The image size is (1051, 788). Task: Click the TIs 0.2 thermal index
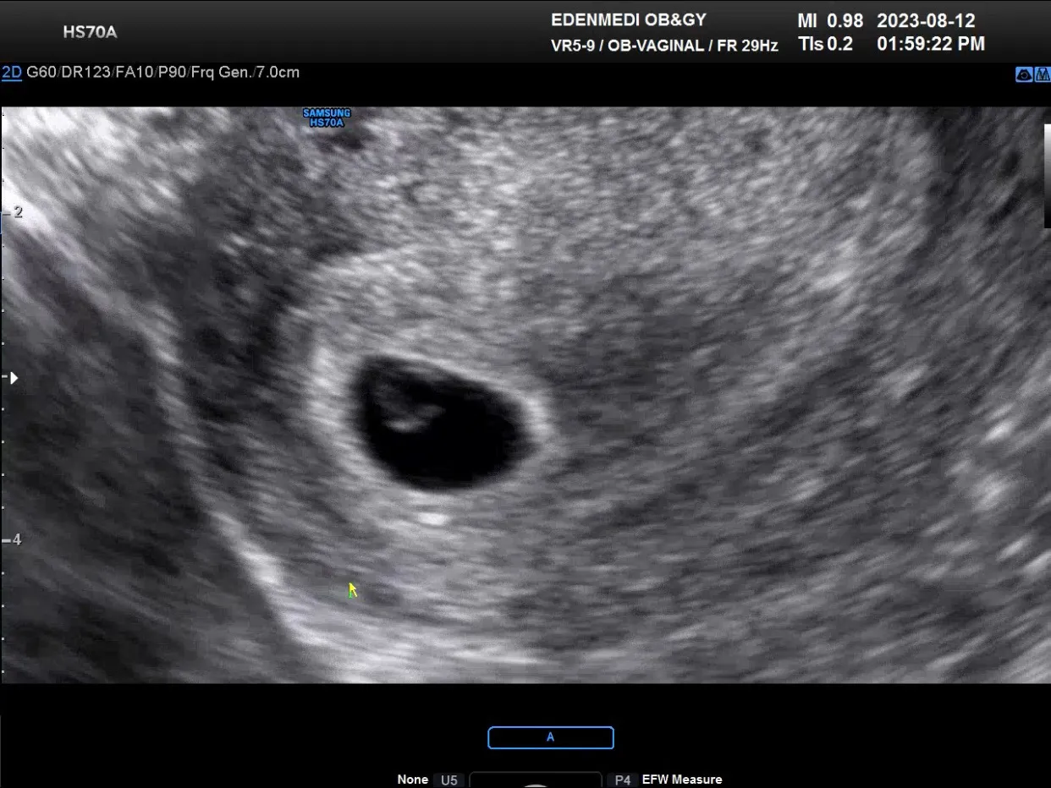tap(825, 44)
